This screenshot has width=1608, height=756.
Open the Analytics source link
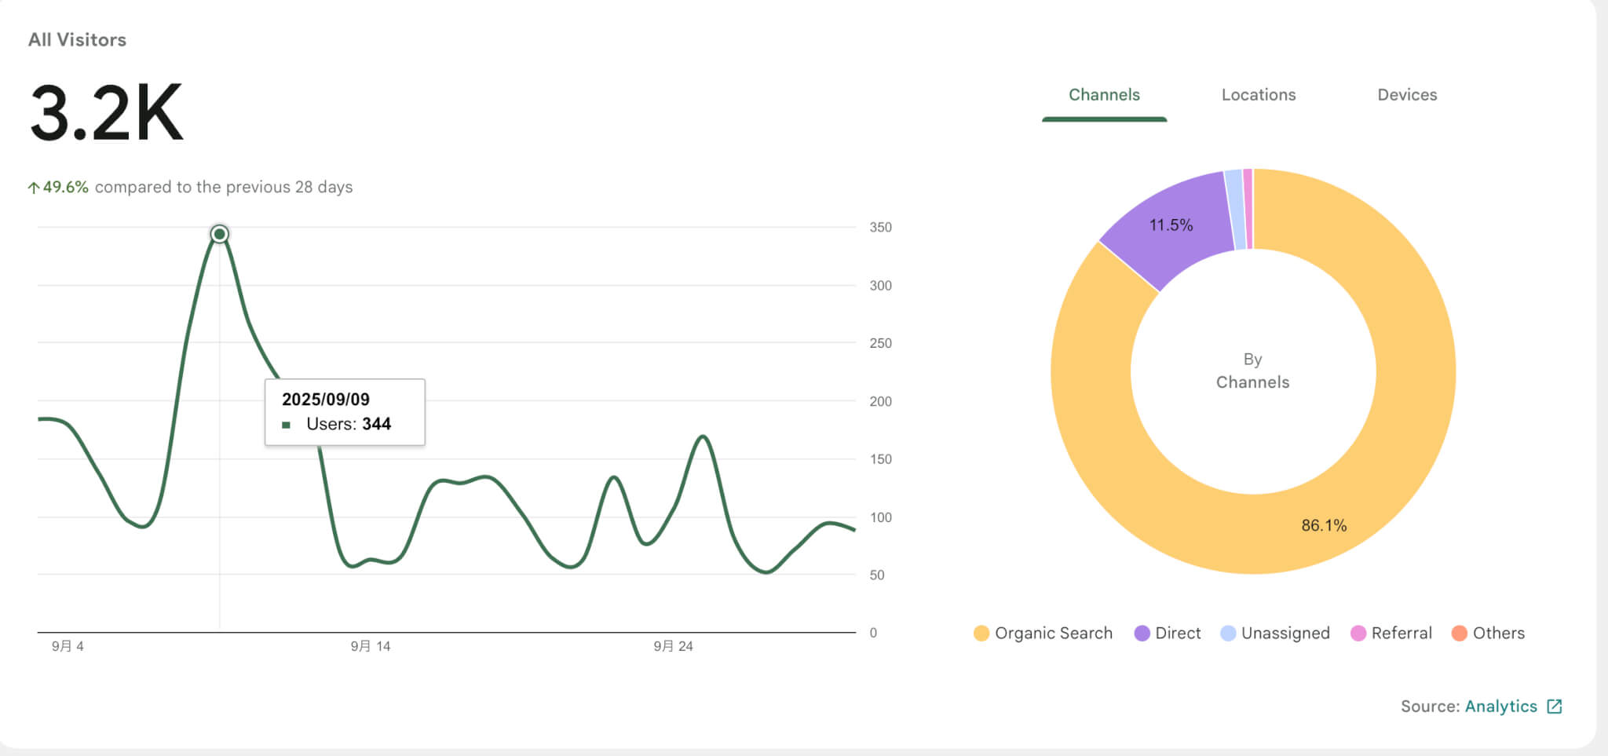point(1500,707)
